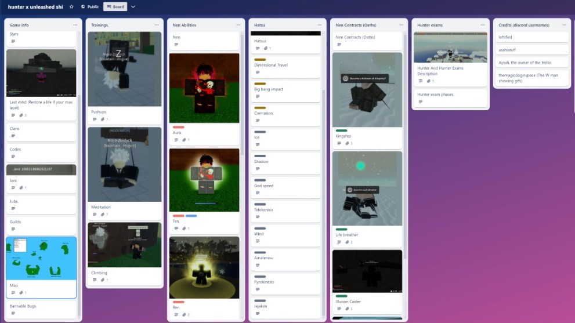The width and height of the screenshot is (575, 323).
Task: Click the Hatsu list vertical scrollbar
Action: (x=323, y=174)
